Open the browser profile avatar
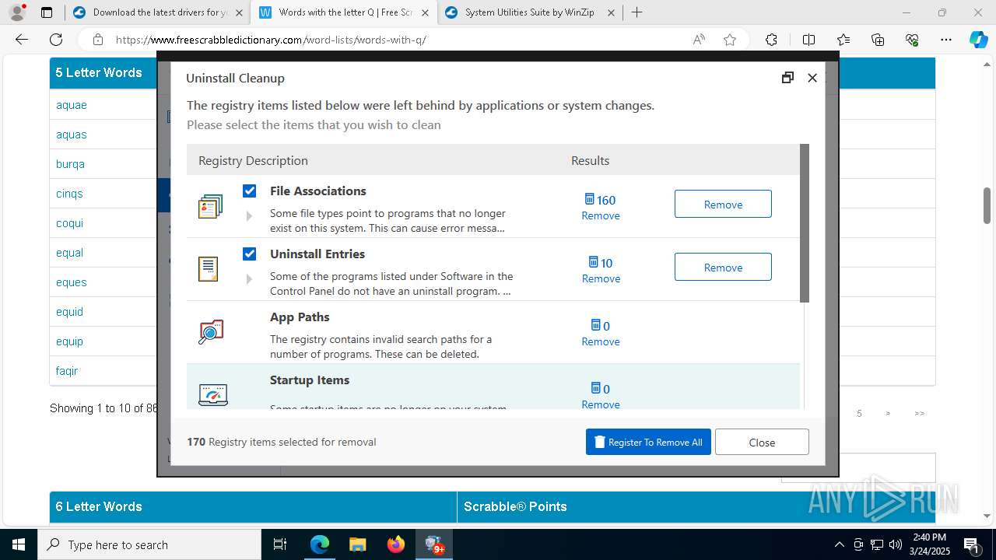Viewport: 996px width, 560px height. coord(16,12)
